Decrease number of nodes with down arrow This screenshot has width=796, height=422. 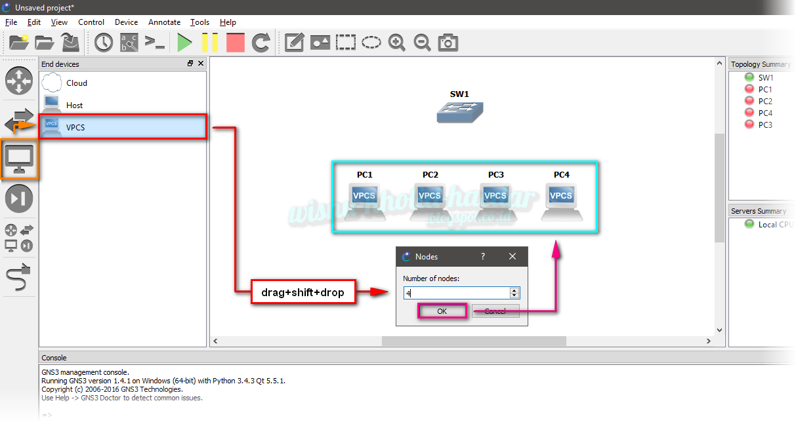[514, 297]
